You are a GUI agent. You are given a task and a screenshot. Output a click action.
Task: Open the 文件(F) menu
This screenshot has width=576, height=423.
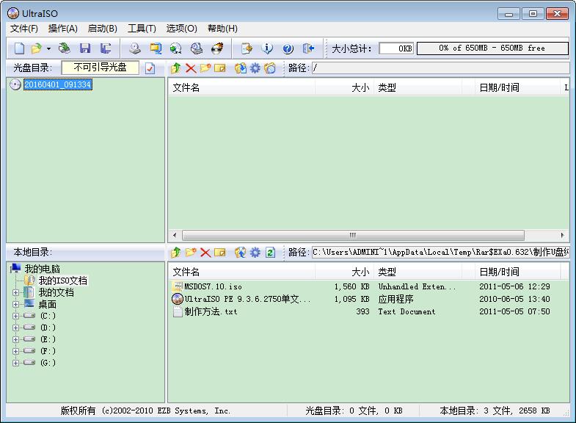[24, 29]
